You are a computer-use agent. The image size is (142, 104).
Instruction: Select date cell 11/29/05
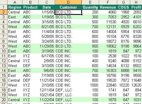47,46
